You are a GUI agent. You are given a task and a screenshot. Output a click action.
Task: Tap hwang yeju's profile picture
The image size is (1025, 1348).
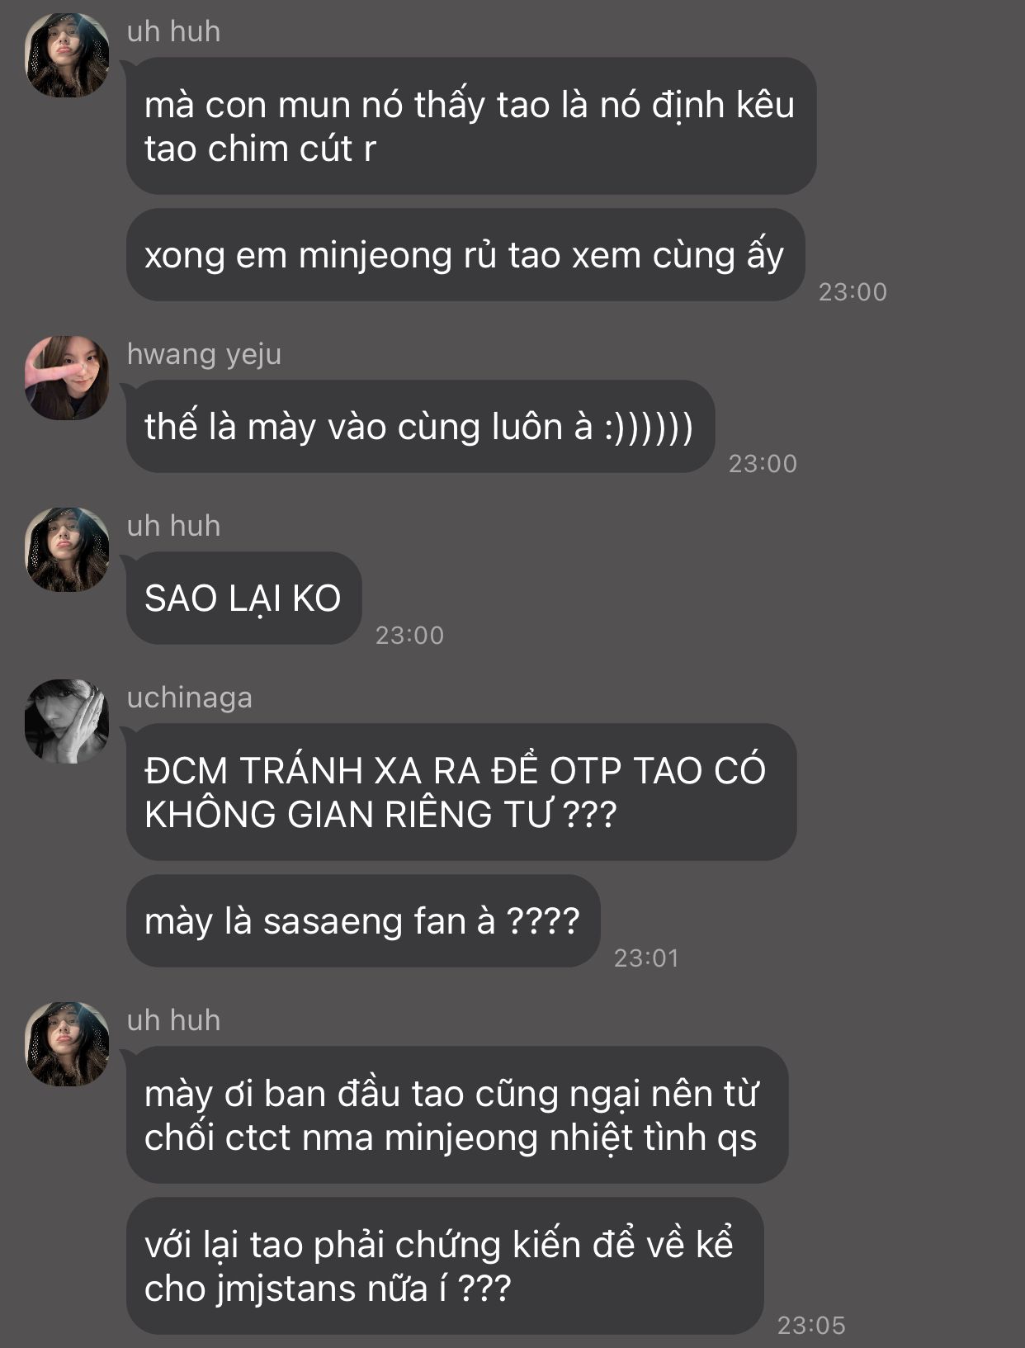click(x=67, y=378)
